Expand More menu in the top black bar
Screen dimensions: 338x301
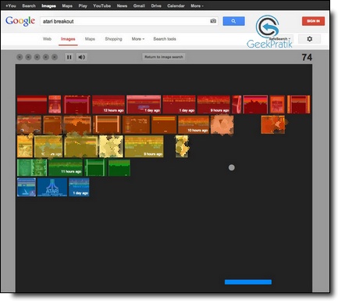pos(197,5)
